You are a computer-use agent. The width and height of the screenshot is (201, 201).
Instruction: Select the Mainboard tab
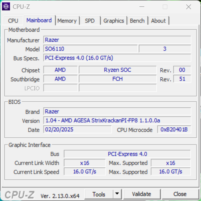[x=39, y=20]
